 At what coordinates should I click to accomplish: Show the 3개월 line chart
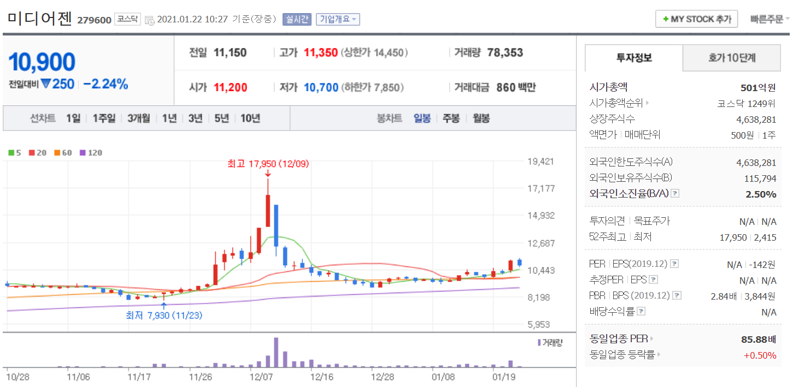click(x=139, y=118)
